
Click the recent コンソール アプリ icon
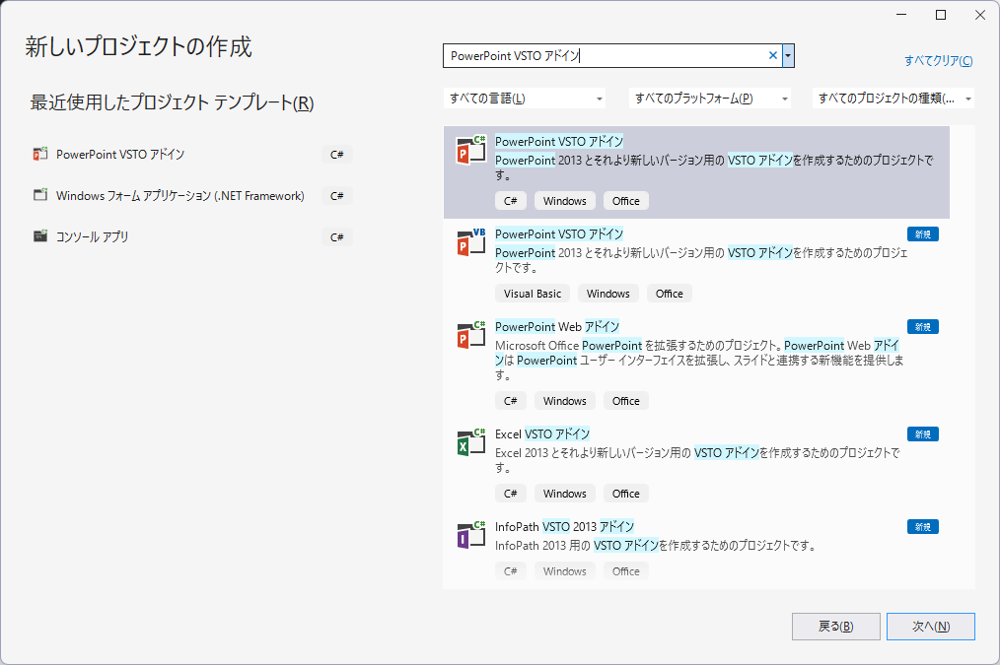point(40,236)
